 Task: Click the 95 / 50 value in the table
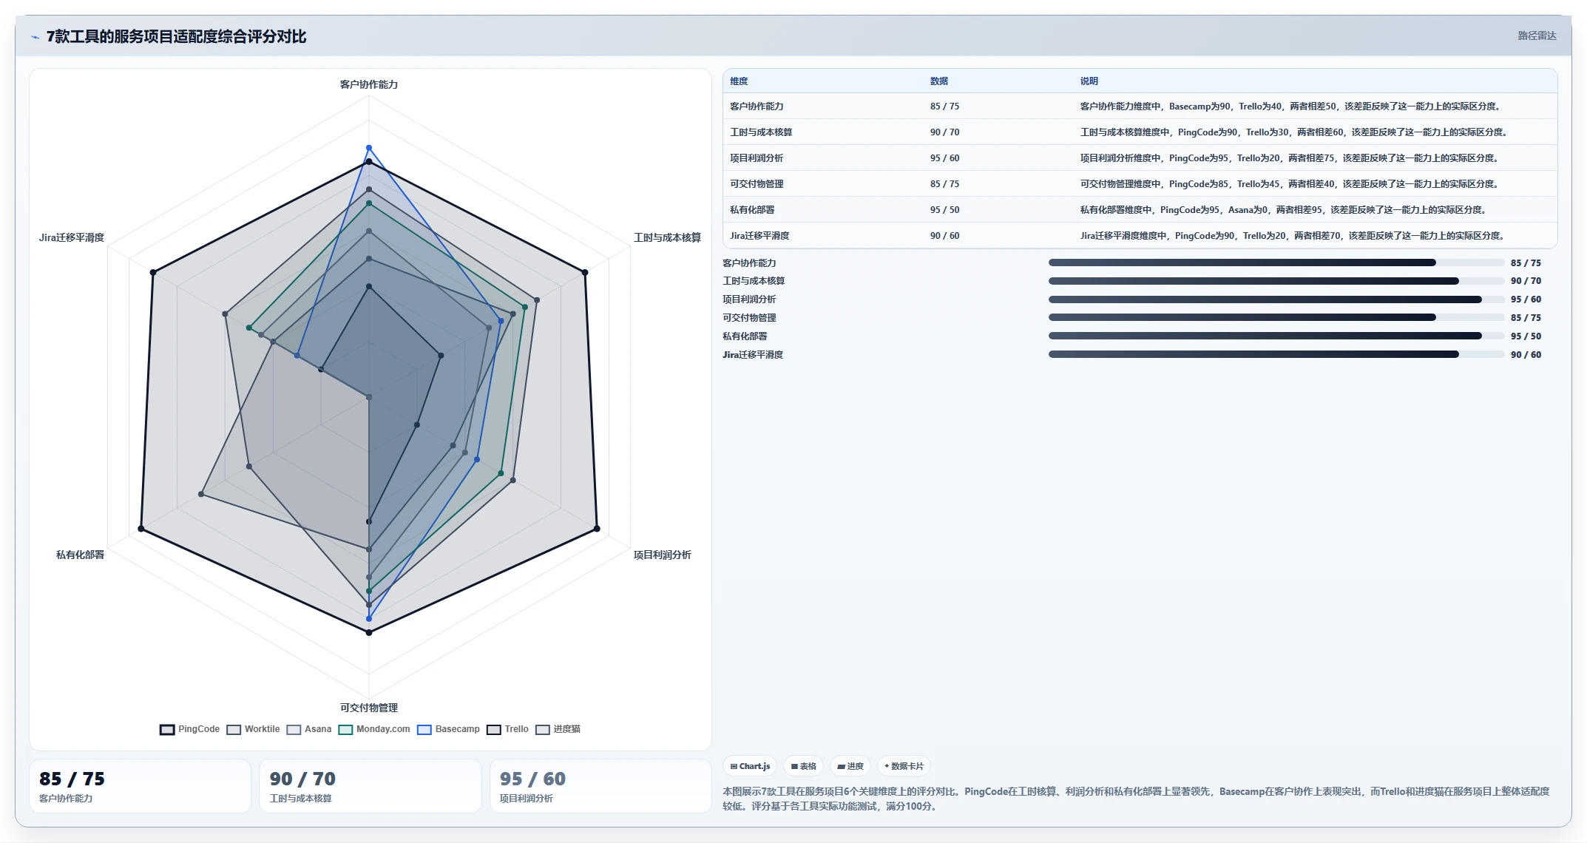click(x=944, y=210)
